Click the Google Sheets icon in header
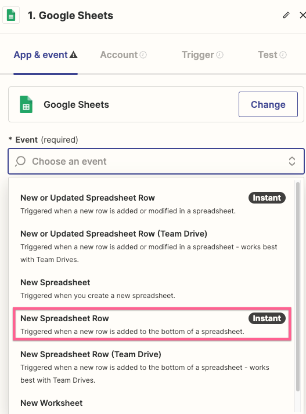This screenshot has height=414, width=306. [x=11, y=15]
